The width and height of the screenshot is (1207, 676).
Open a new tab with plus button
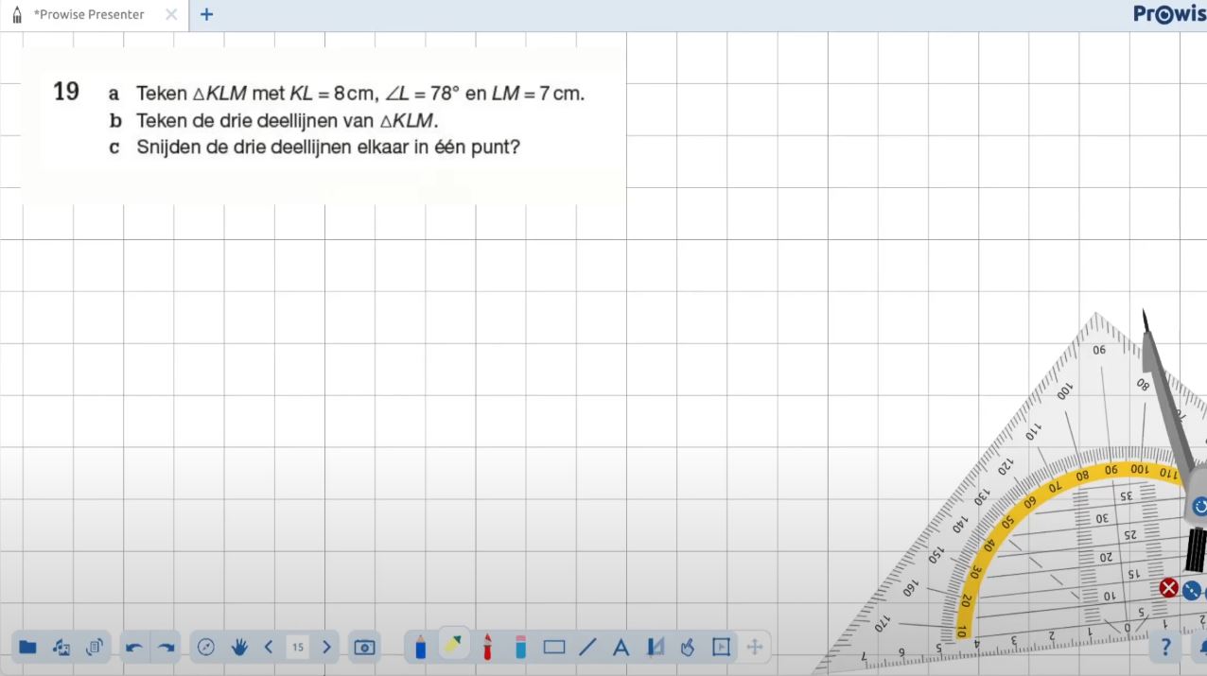[206, 15]
